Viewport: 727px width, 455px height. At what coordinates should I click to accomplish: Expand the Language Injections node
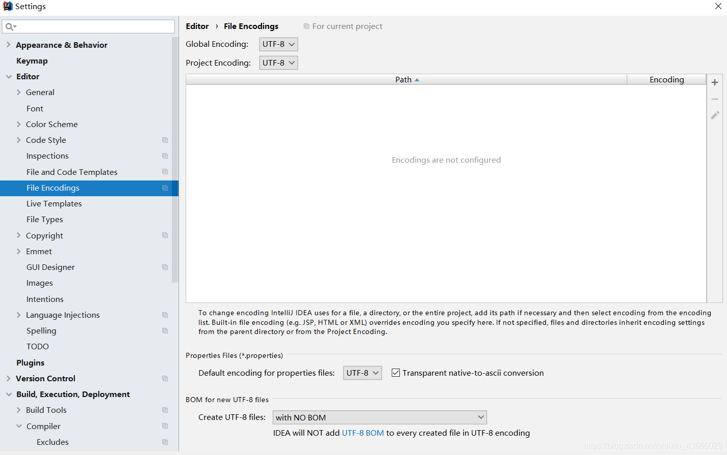click(x=18, y=315)
